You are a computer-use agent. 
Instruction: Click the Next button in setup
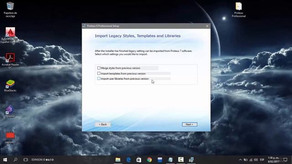click(189, 124)
